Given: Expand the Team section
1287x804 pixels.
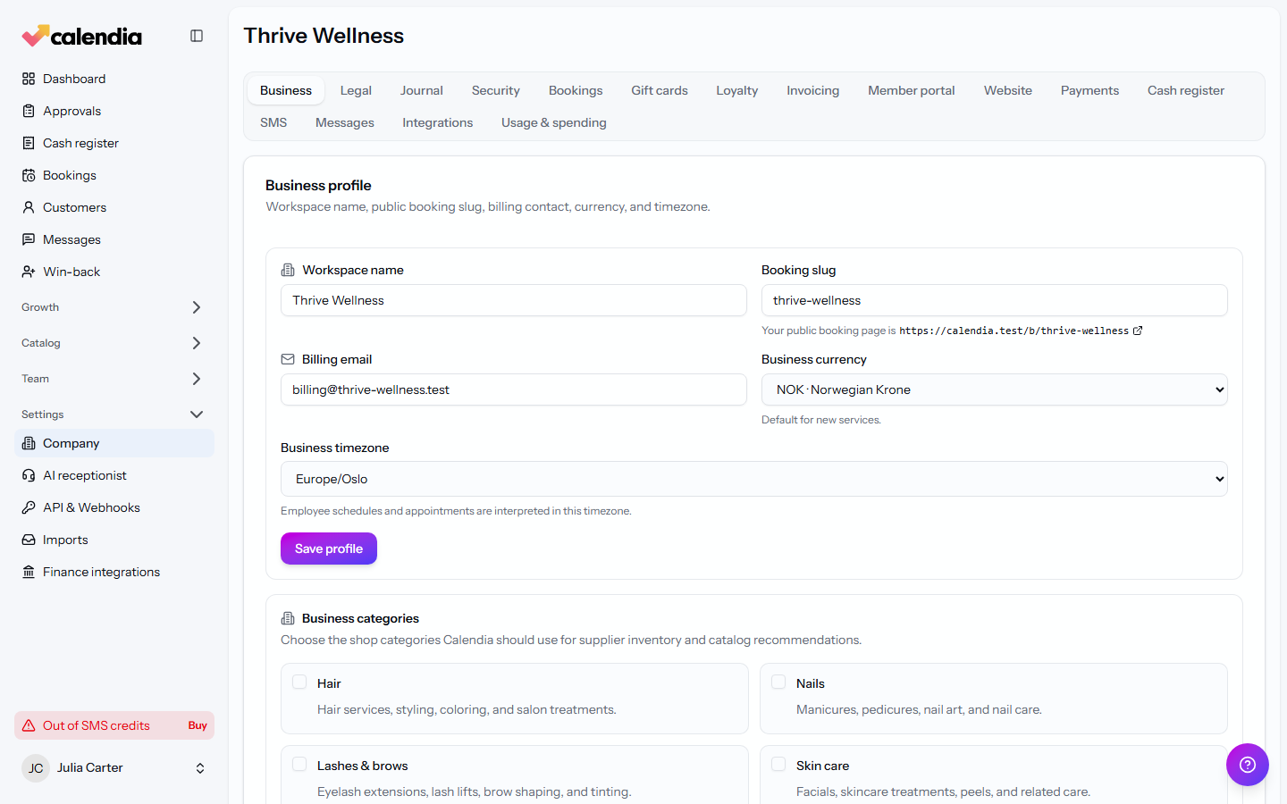Looking at the screenshot, I should coord(114,379).
